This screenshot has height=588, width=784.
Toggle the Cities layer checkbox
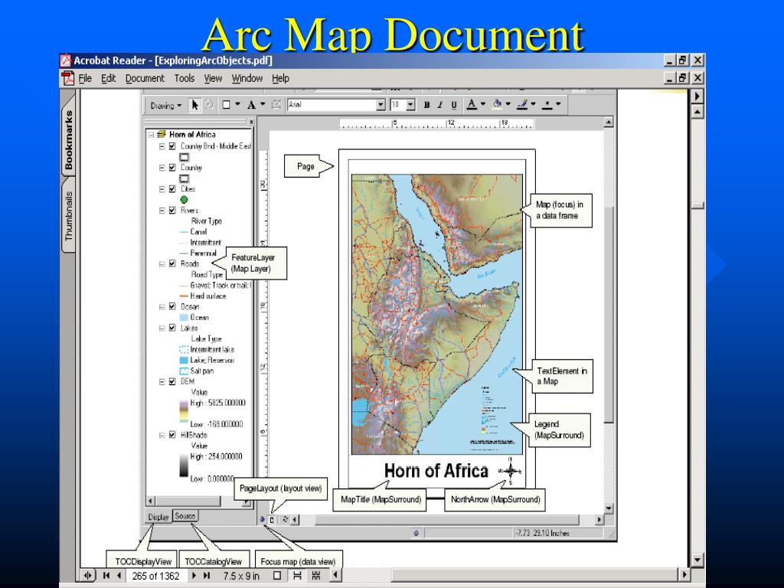pos(172,189)
